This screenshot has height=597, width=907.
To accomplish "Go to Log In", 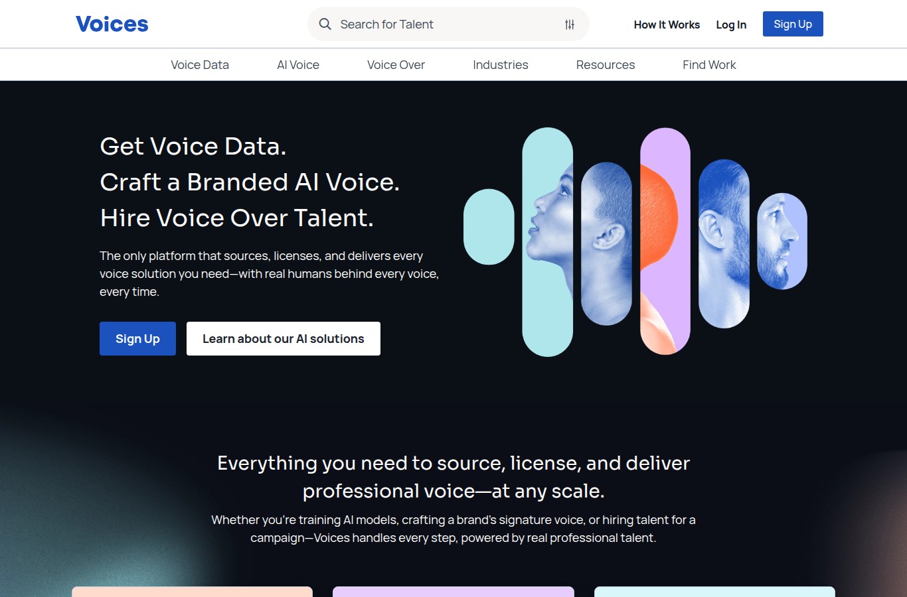I will coord(731,25).
